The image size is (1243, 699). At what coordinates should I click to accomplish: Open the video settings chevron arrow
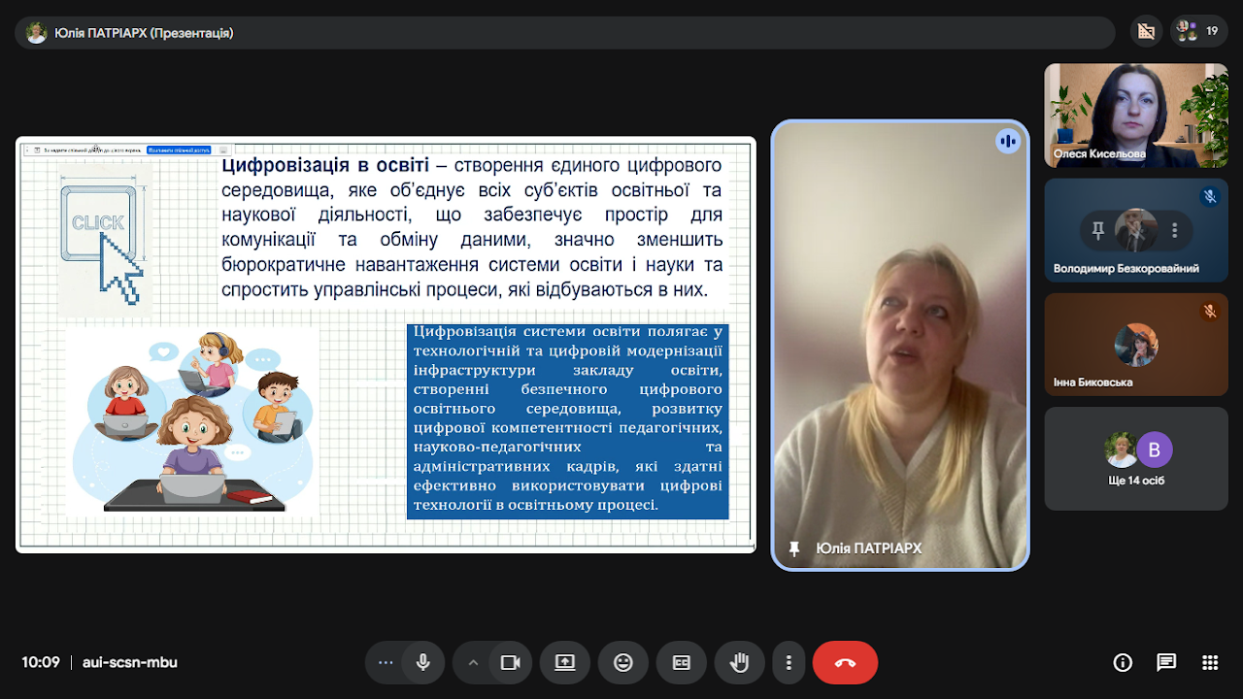(473, 662)
